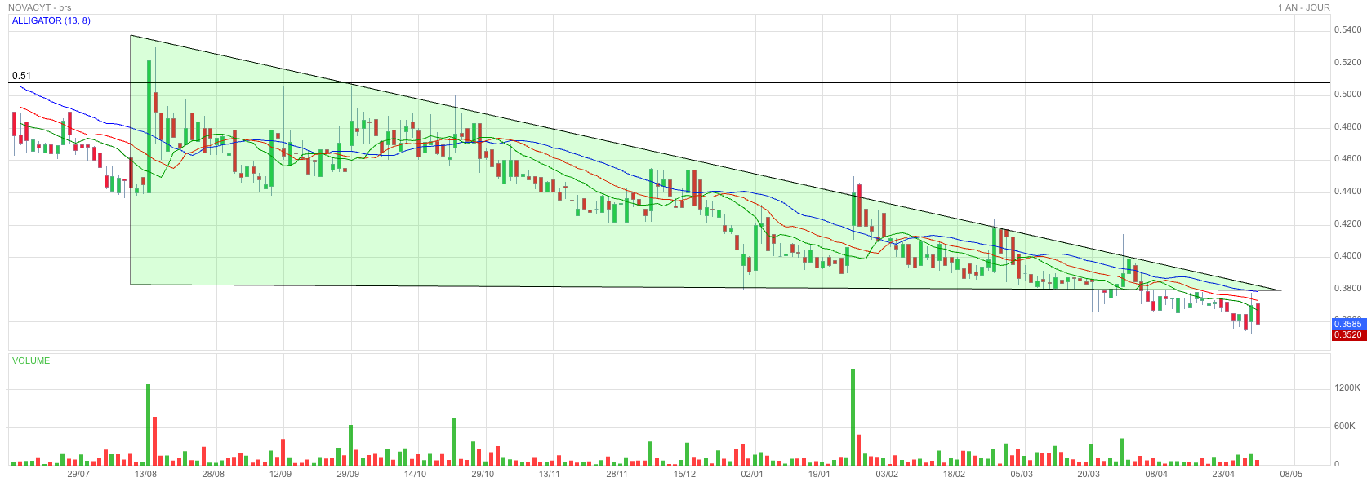Click the tall green volume bar at 13/08
Screen dimensions: 1367x482
(149, 424)
